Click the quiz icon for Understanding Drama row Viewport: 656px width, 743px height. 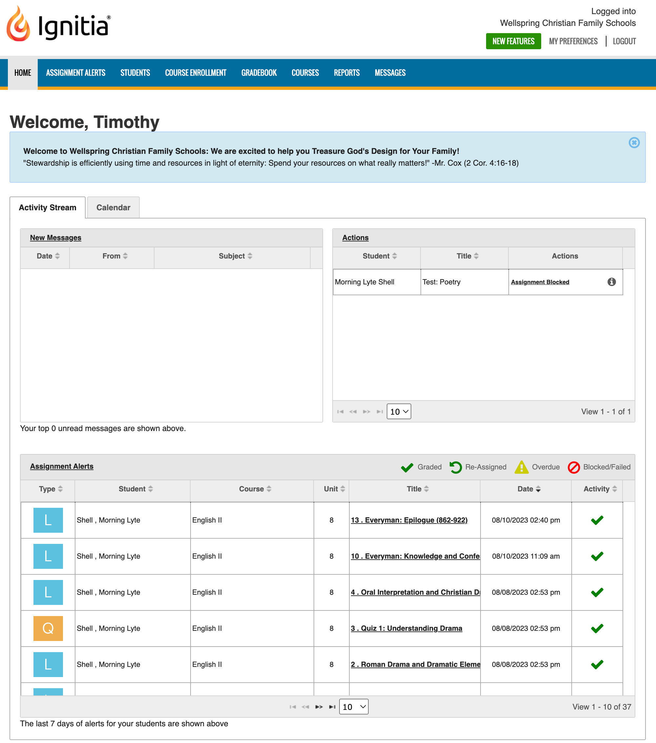48,628
